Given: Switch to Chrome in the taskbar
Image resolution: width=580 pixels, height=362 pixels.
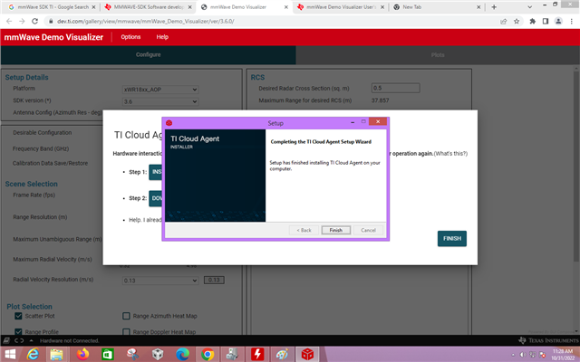Looking at the screenshot, I should point(208,354).
